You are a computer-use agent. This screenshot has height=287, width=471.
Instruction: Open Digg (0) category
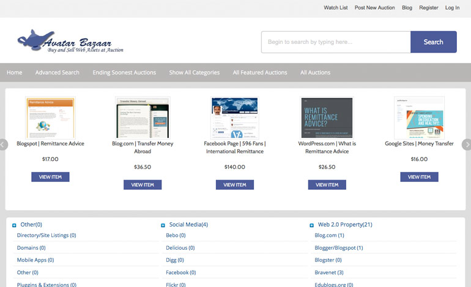pos(175,260)
